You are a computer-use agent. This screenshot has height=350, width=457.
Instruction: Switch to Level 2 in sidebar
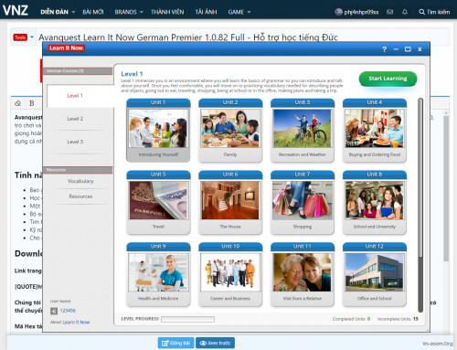(x=75, y=119)
